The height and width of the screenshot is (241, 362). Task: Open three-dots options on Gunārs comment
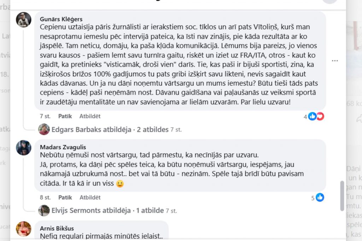[x=335, y=61]
